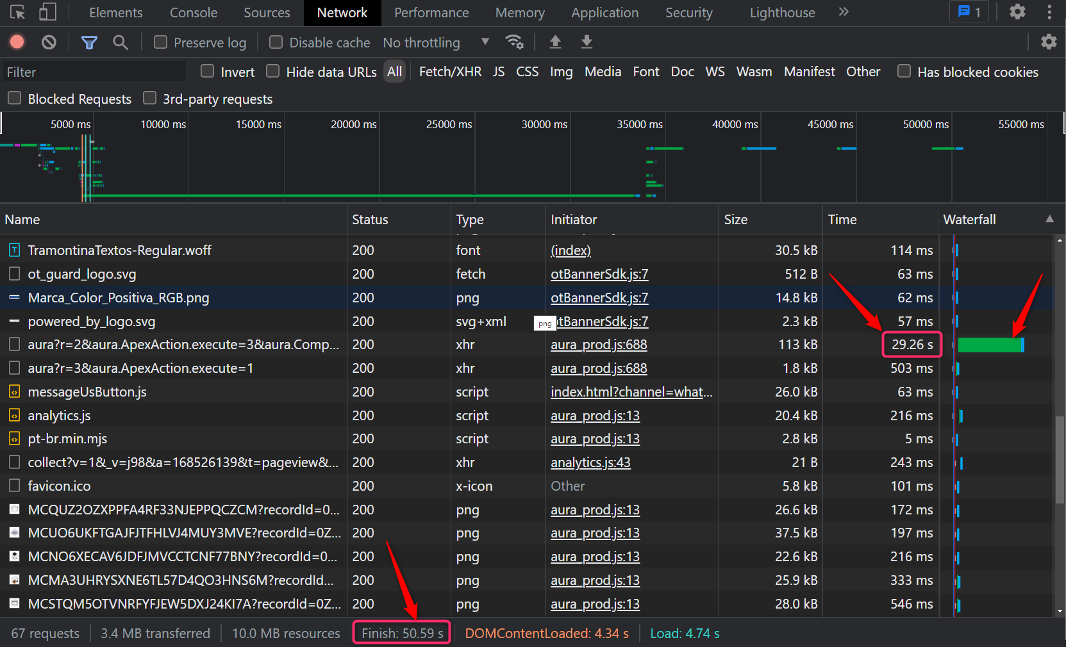
Task: Click the Filter text input field
Action: 93,72
